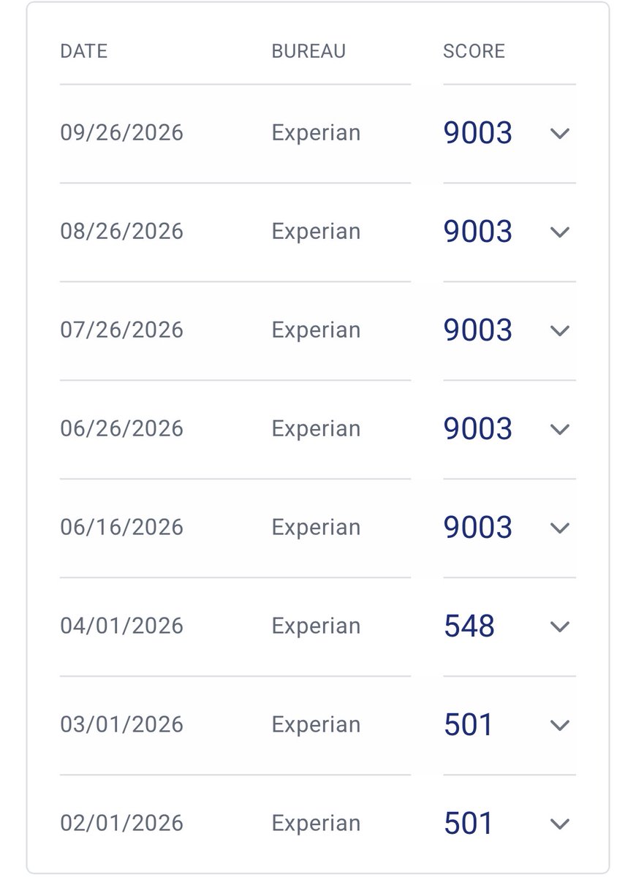Expand the 07/26/2026 score row chevron
636x877 pixels.
point(559,331)
